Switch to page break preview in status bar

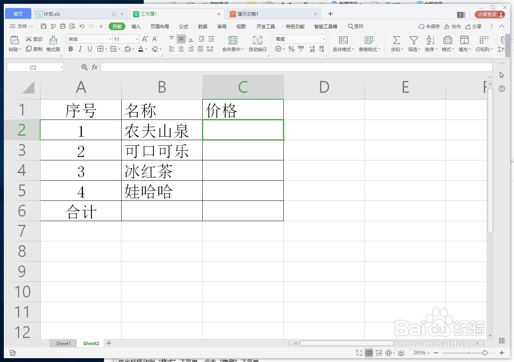(x=379, y=353)
